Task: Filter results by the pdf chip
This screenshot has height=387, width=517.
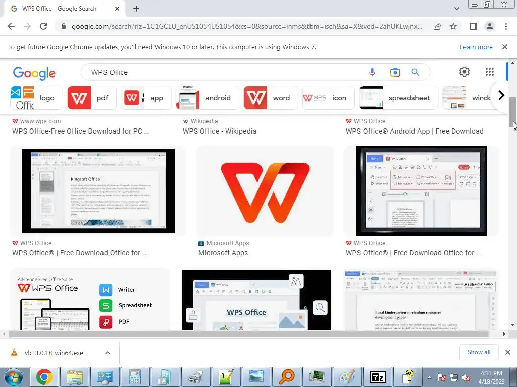Action: [x=92, y=98]
